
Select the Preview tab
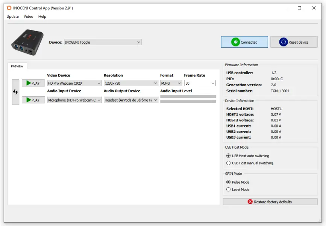[17, 66]
